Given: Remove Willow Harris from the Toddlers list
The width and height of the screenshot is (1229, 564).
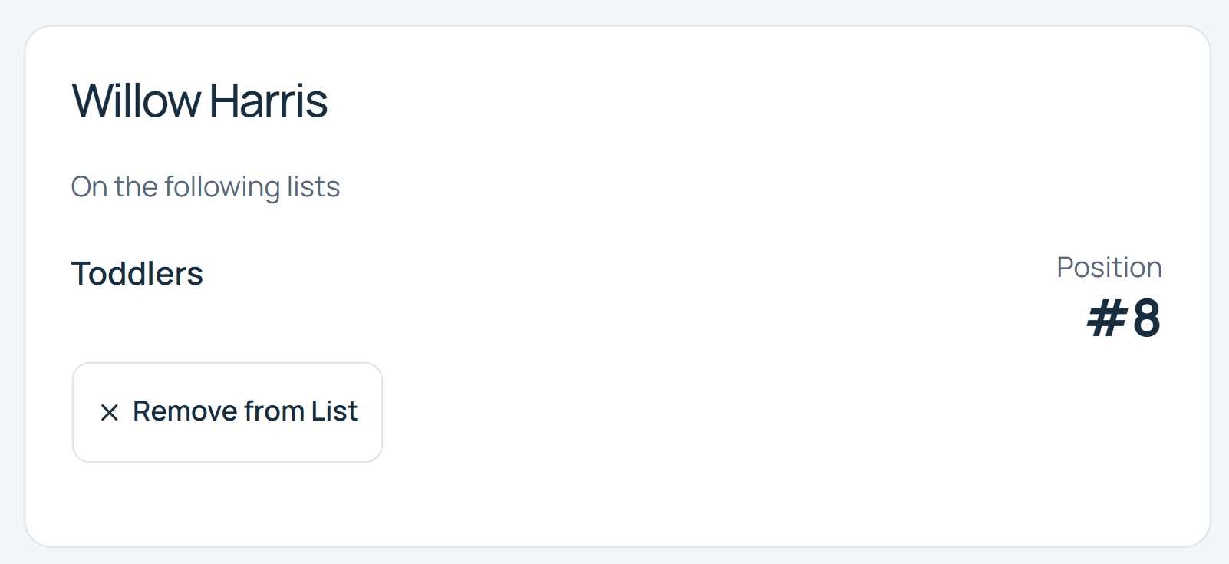Looking at the screenshot, I should coord(227,413).
